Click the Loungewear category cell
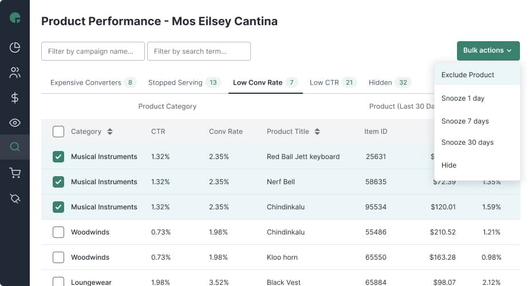 tap(91, 282)
